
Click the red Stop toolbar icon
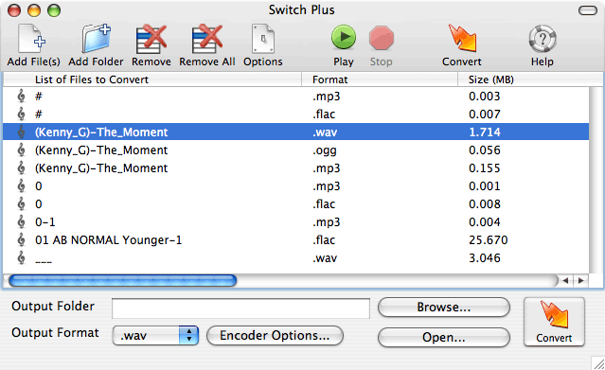(382, 38)
